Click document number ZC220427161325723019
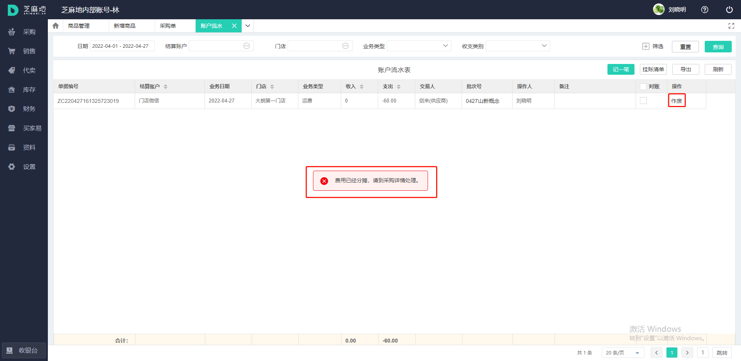Image resolution: width=741 pixels, height=361 pixels. (88, 101)
